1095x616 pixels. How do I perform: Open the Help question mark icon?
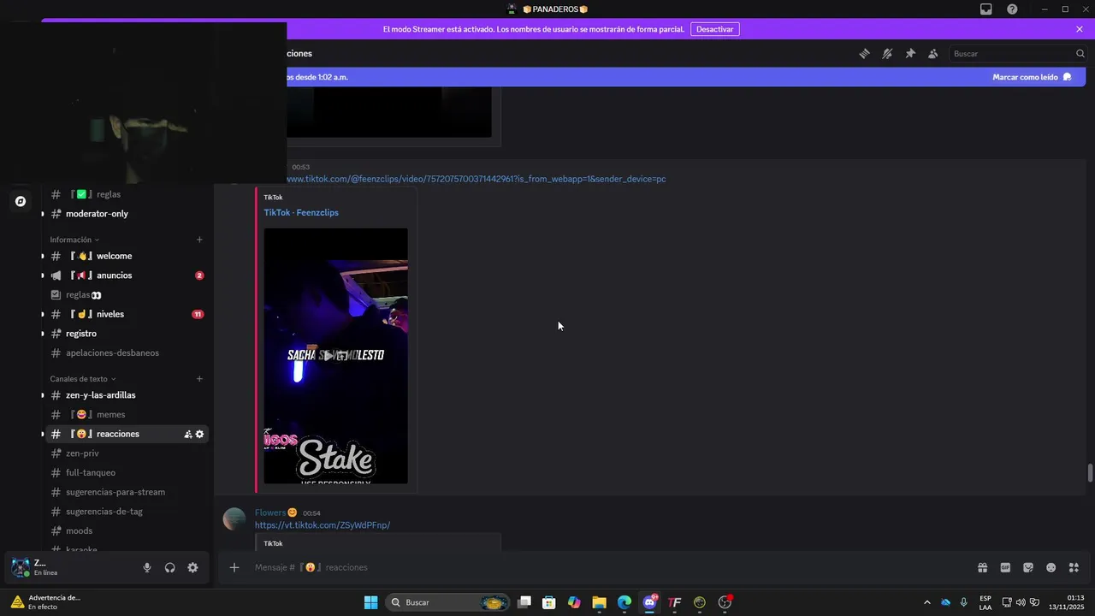tap(1012, 9)
